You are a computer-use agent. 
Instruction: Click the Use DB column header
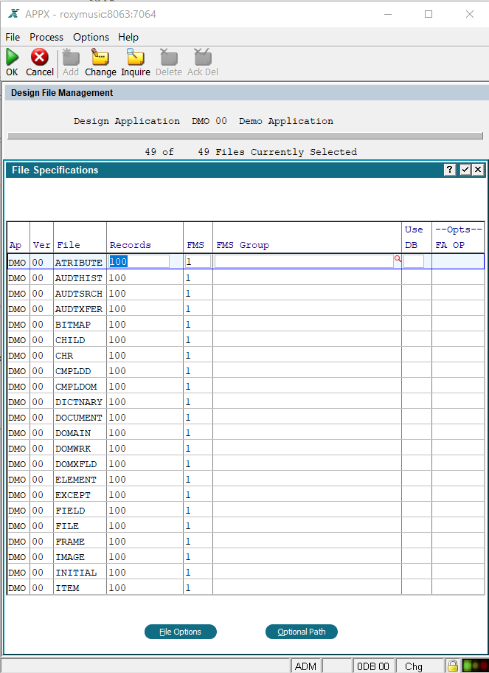[x=414, y=238]
